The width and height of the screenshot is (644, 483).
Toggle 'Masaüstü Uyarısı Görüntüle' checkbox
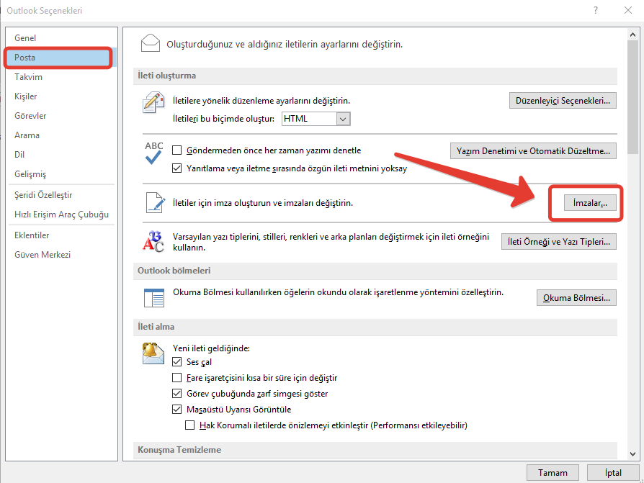177,410
